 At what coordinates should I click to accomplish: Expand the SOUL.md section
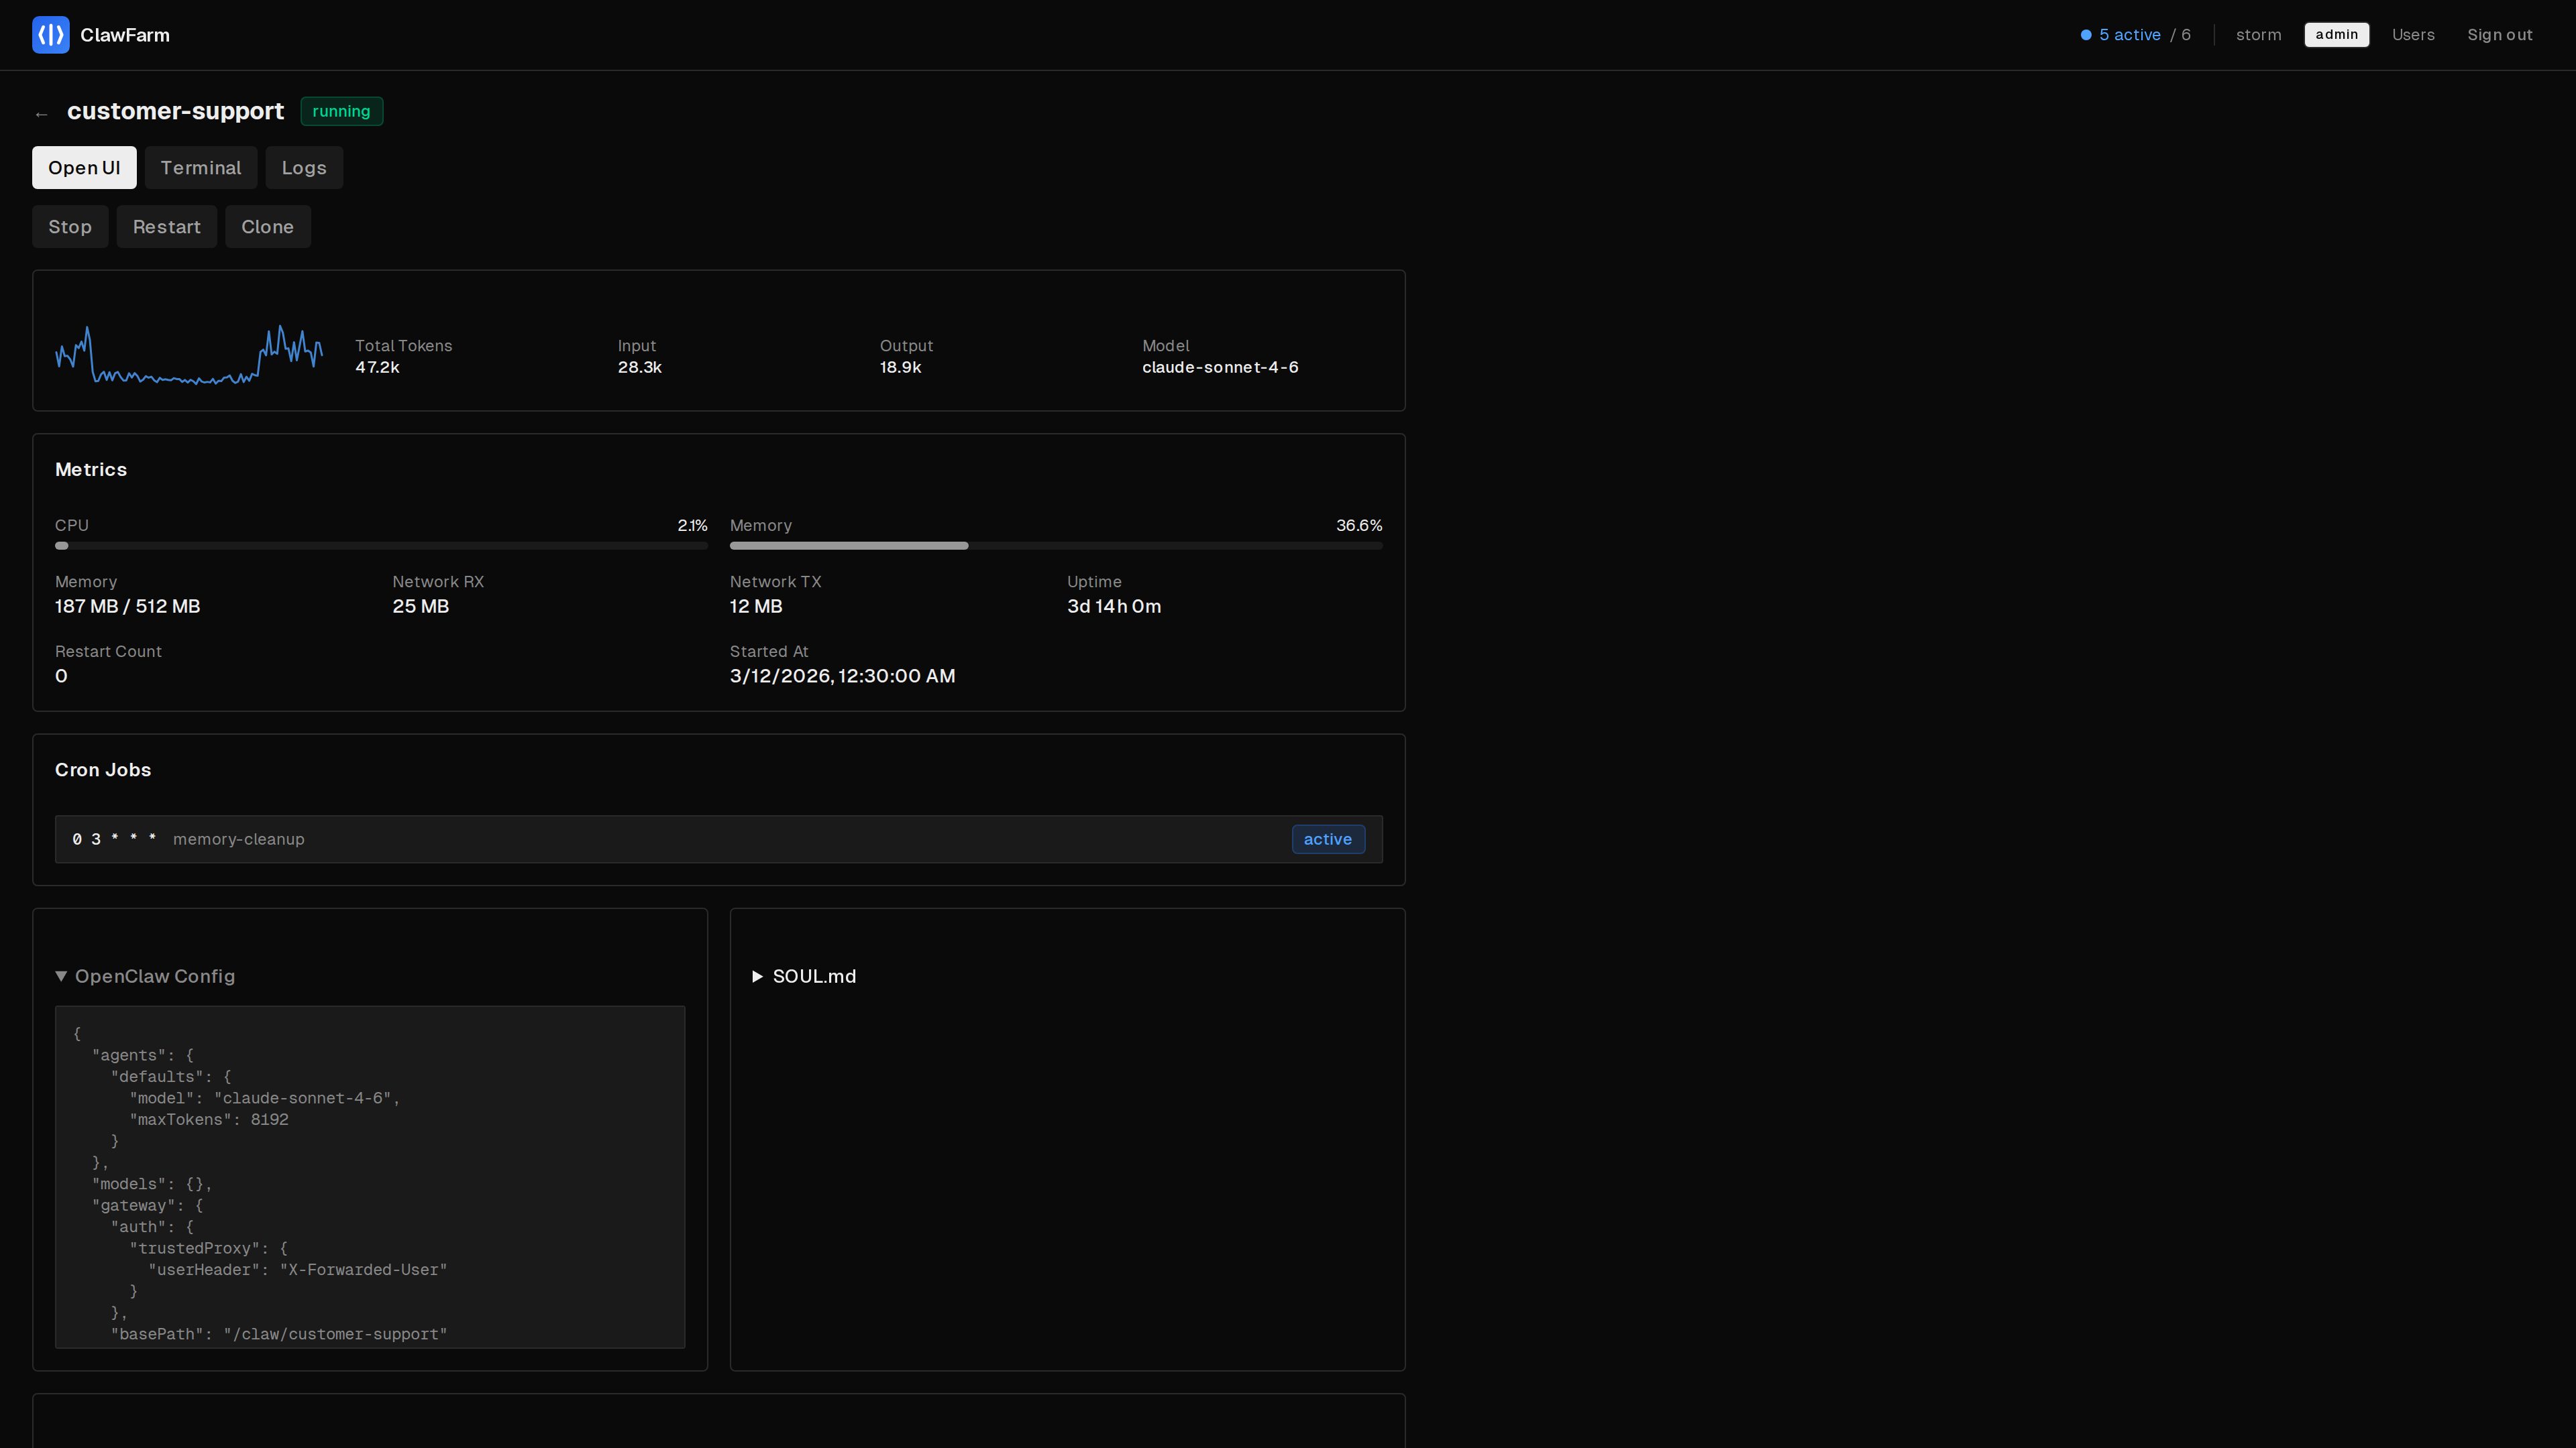point(803,976)
